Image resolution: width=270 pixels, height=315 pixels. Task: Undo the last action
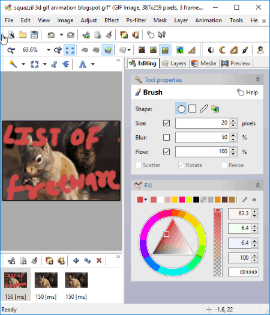[51, 35]
